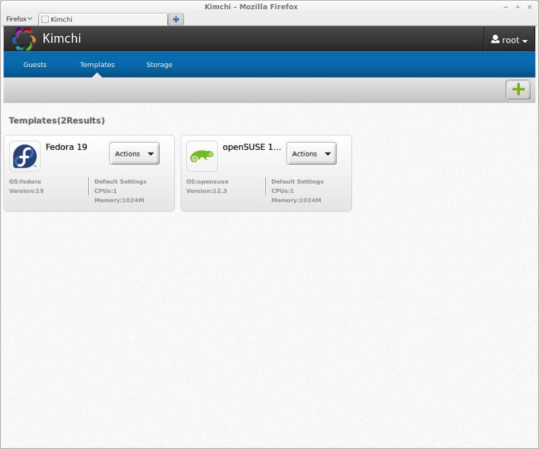Minimize the Firefox window
This screenshot has height=449, width=539.
[505, 7]
